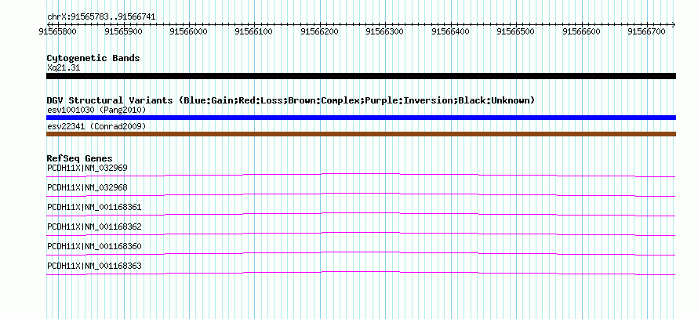This screenshot has height=319, width=698.
Task: Click the magenta intron line of NM_001168363
Action: pyautogui.click(x=361, y=271)
